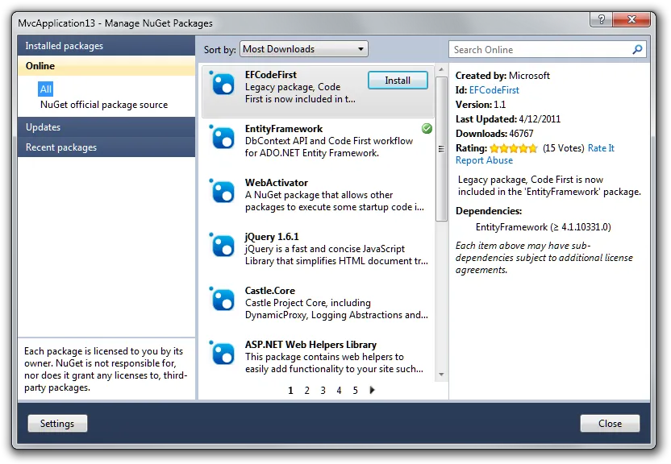Click the EFCodeFirst package icon
The image size is (671, 464).
[x=222, y=83]
